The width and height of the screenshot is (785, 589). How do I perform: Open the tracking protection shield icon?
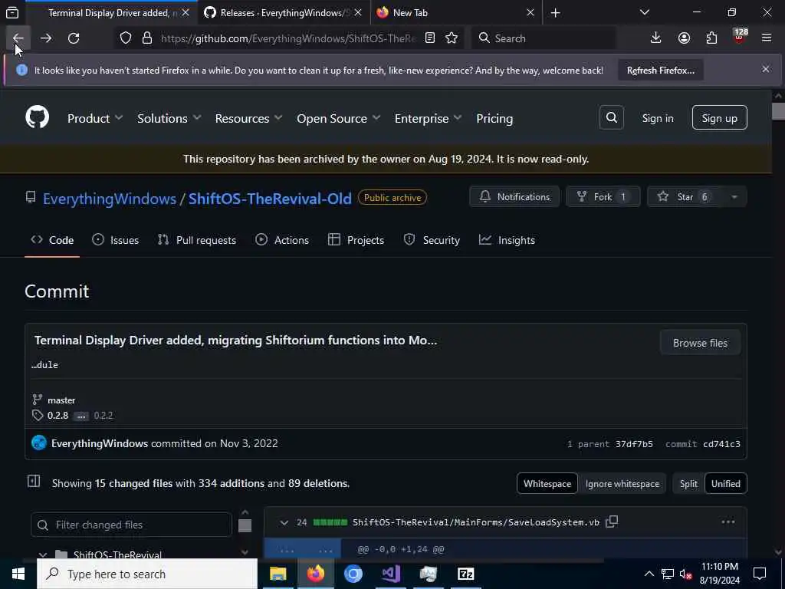(x=126, y=38)
